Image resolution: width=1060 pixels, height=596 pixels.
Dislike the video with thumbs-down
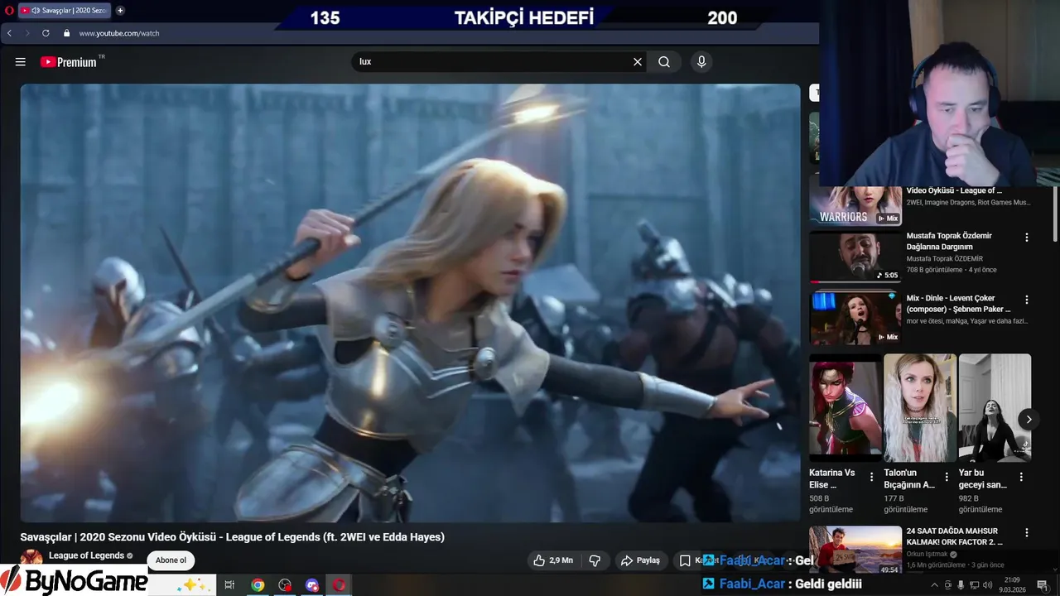[x=595, y=560]
